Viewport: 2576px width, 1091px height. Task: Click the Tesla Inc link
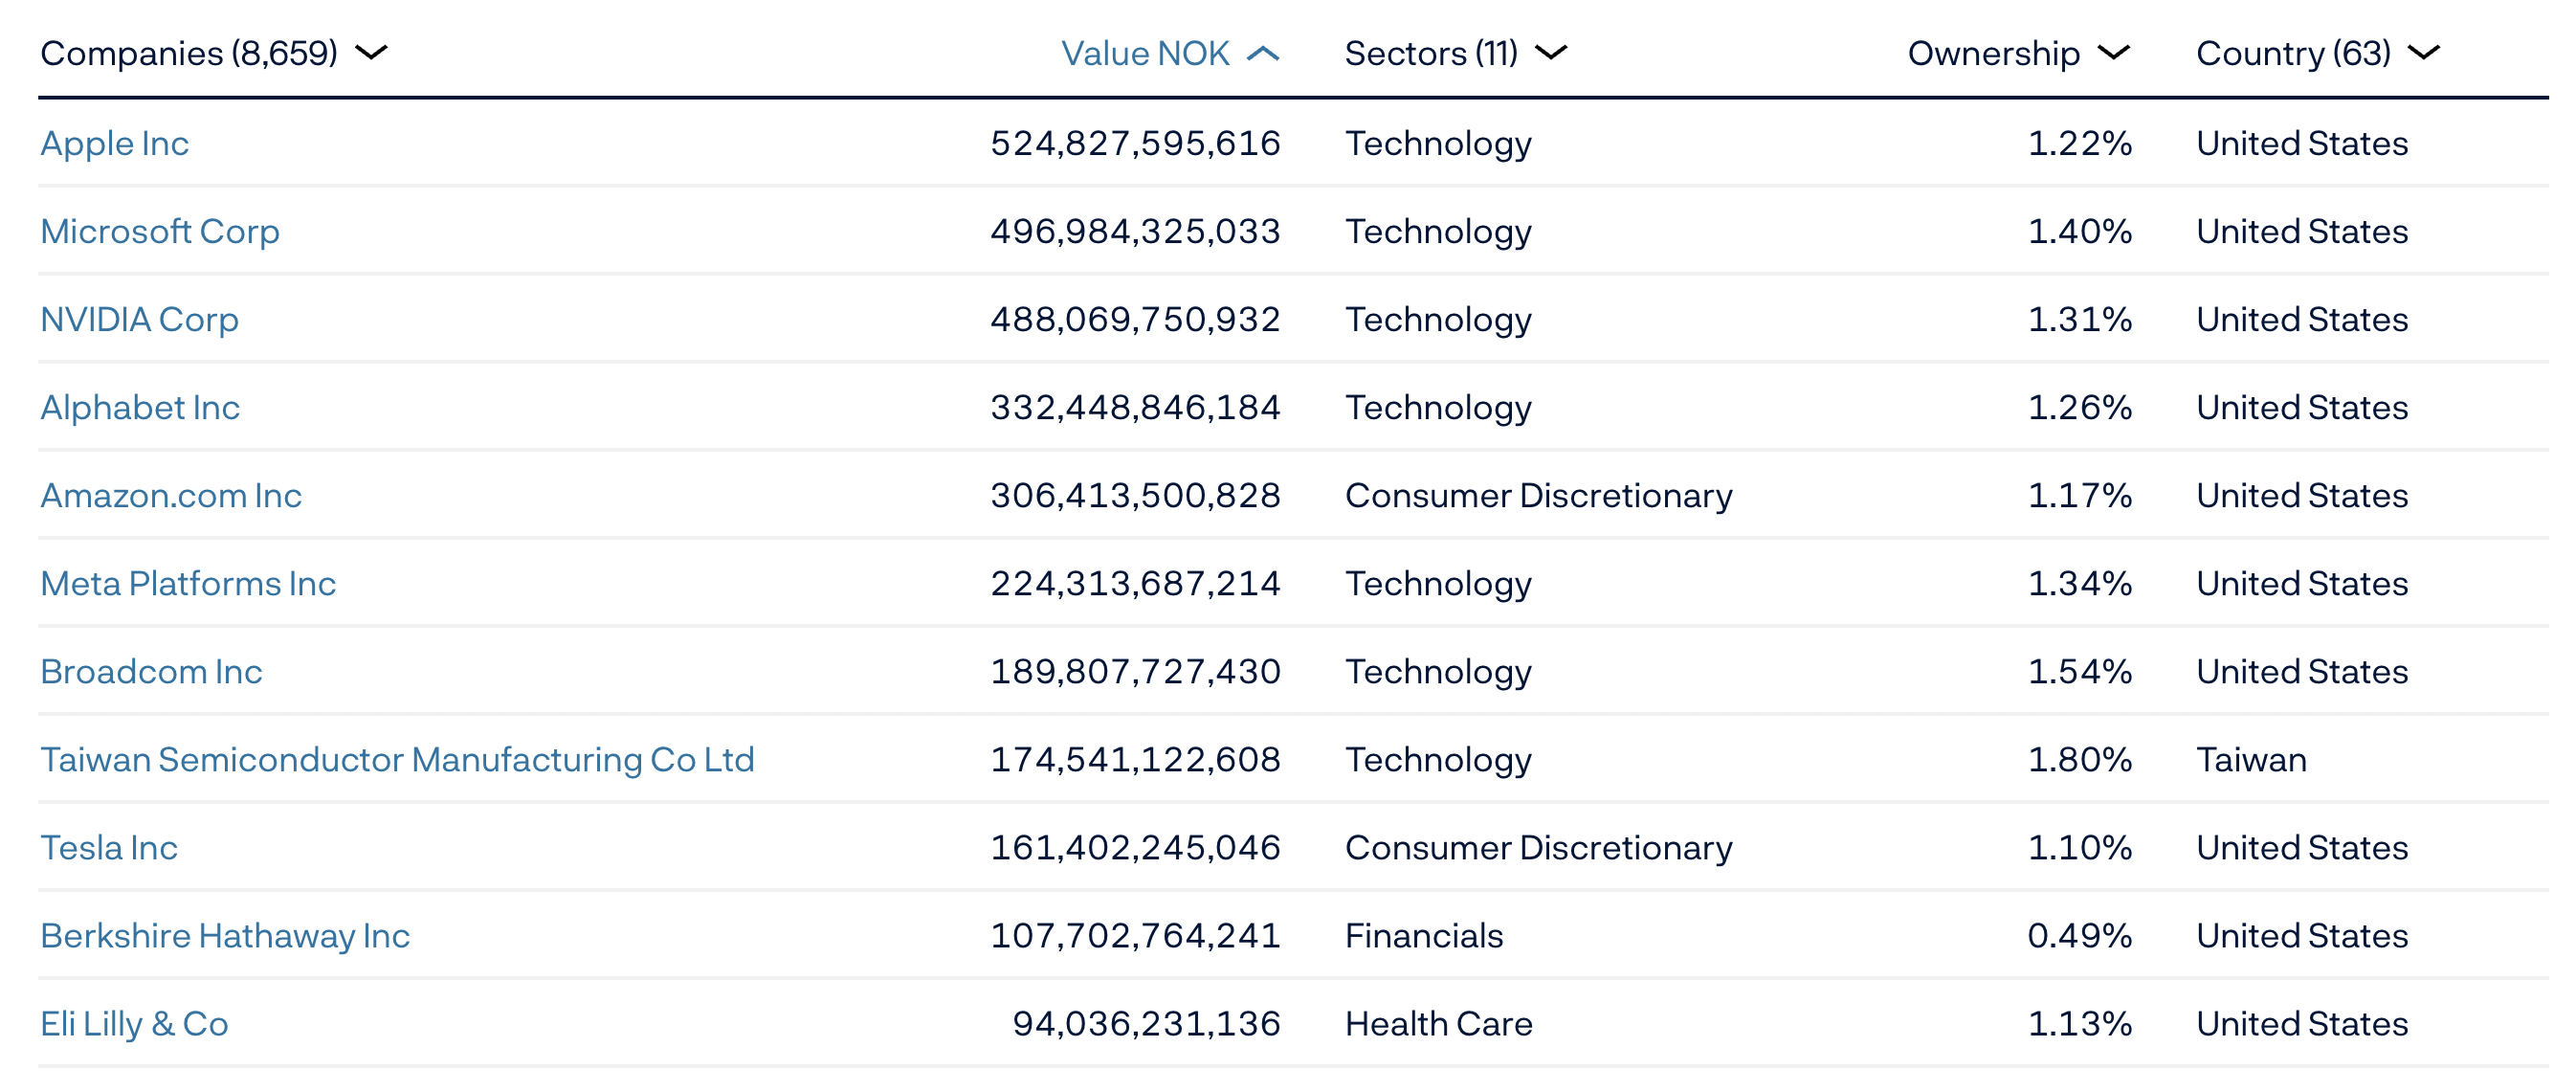109,847
